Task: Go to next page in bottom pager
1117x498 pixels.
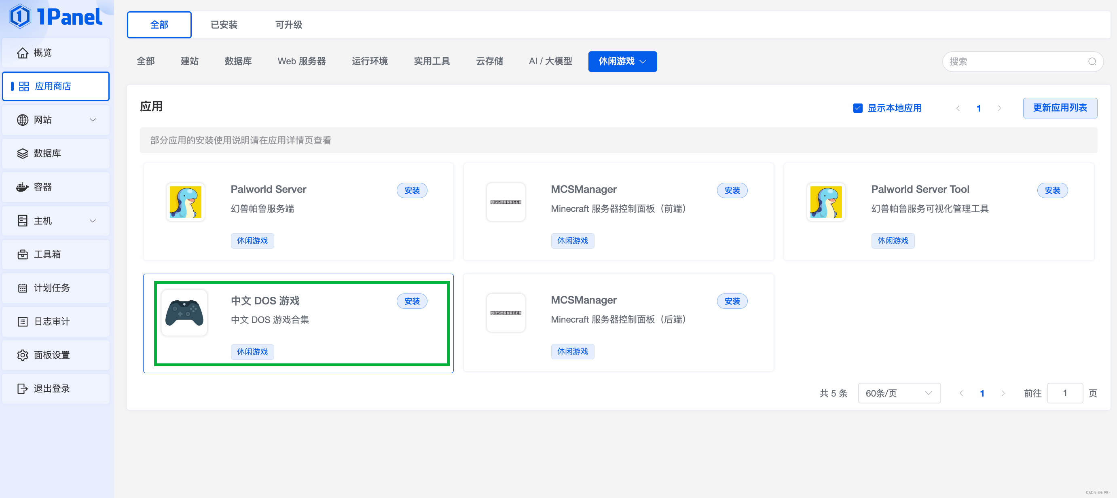Action: [x=1003, y=393]
